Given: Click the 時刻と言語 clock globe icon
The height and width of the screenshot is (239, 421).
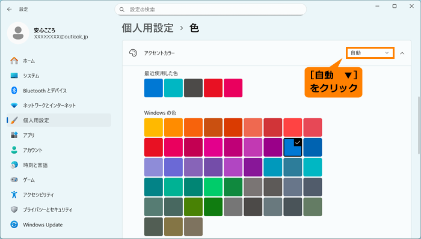Looking at the screenshot, I should coord(14,165).
